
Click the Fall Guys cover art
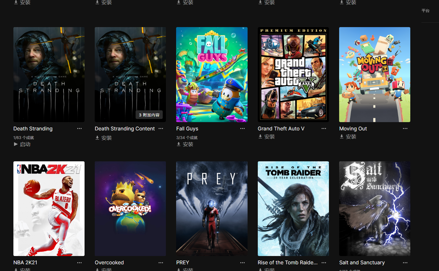[212, 75]
